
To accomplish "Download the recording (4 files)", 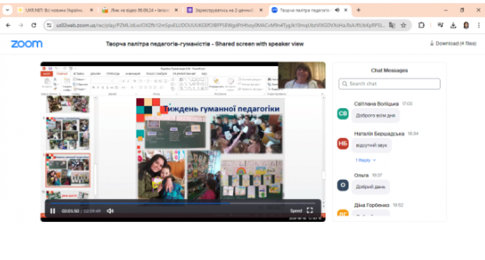I will (453, 44).
